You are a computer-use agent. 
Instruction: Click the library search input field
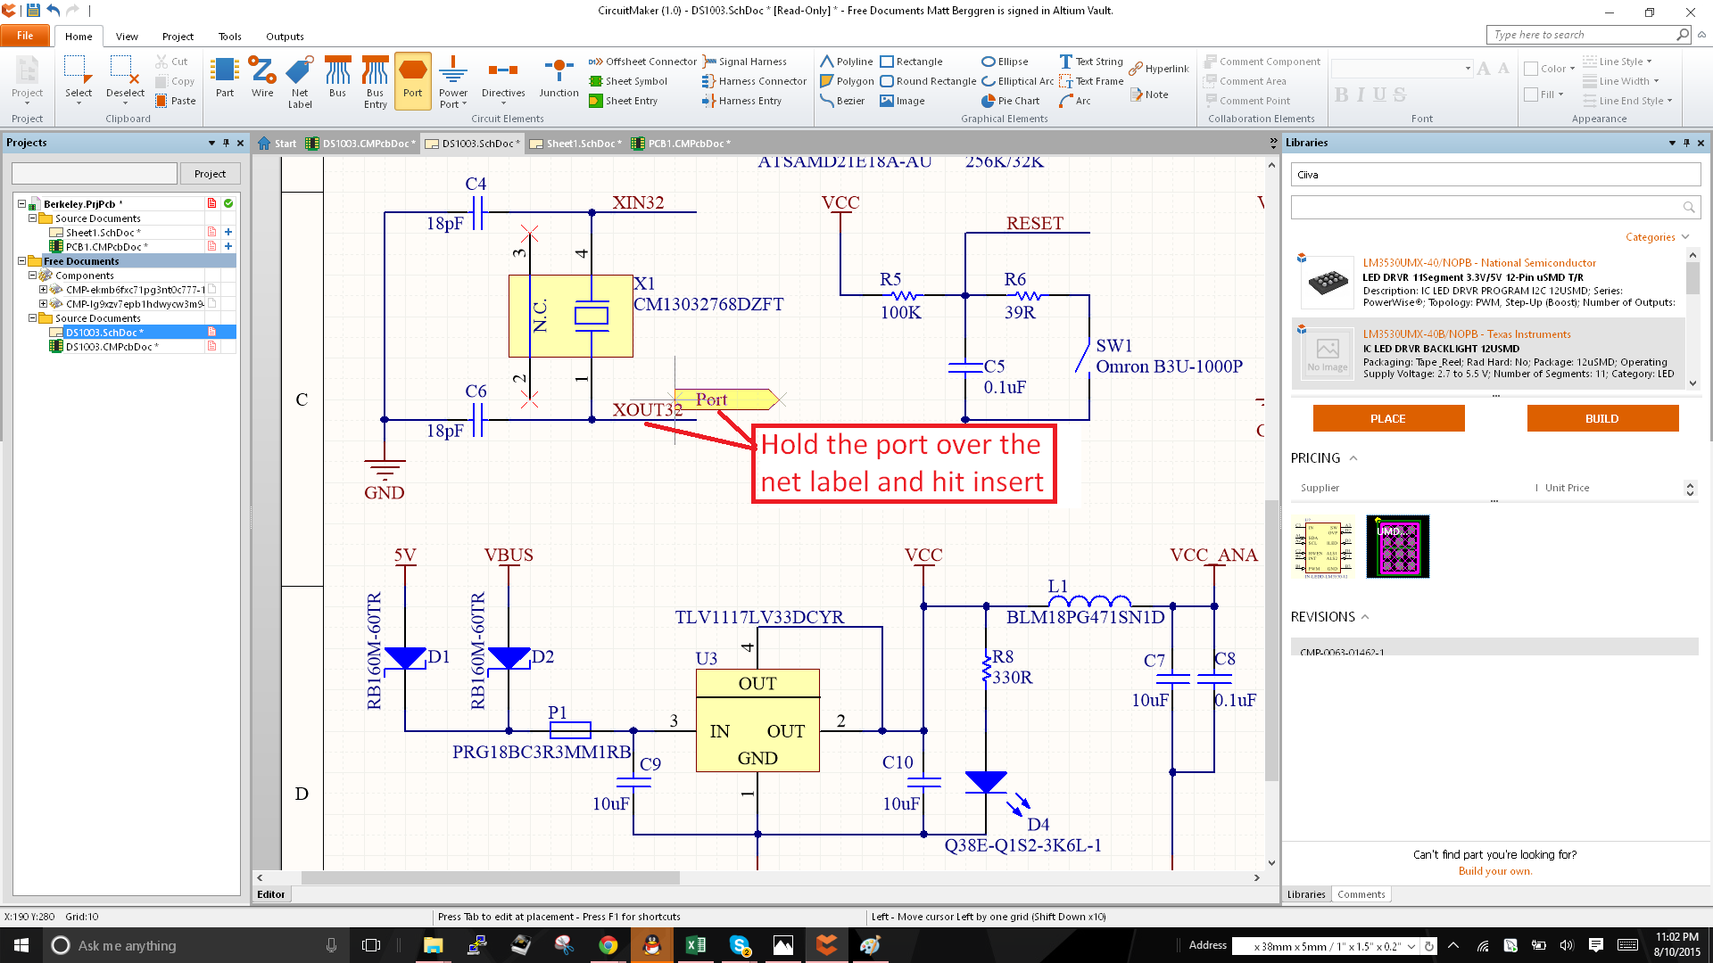pos(1485,208)
